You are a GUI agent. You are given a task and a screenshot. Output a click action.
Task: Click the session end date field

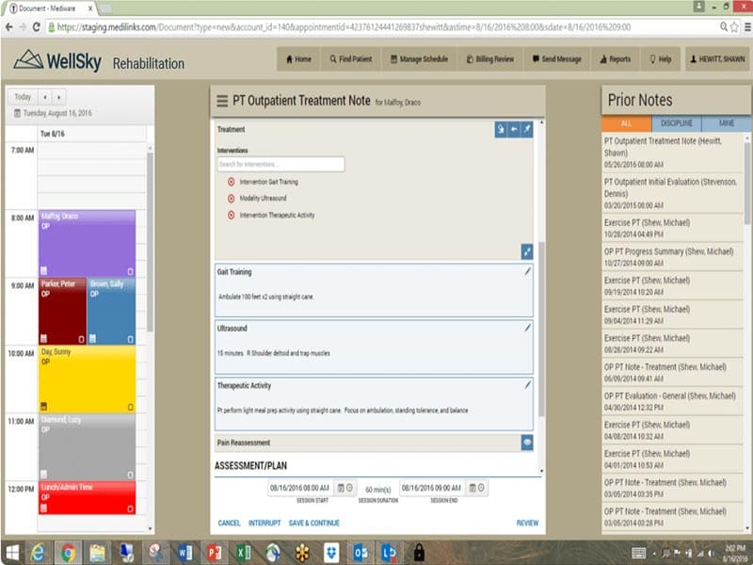(x=432, y=488)
